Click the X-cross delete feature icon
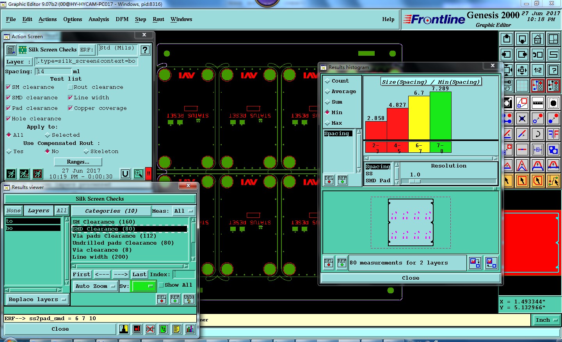The width and height of the screenshot is (562, 342). [522, 118]
